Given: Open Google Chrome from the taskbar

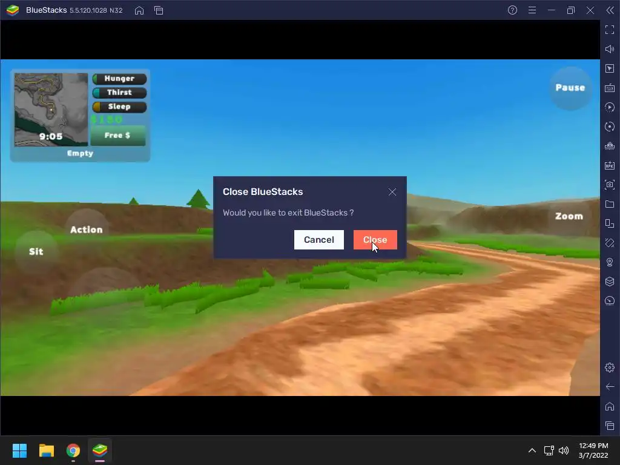Looking at the screenshot, I should click(x=73, y=450).
